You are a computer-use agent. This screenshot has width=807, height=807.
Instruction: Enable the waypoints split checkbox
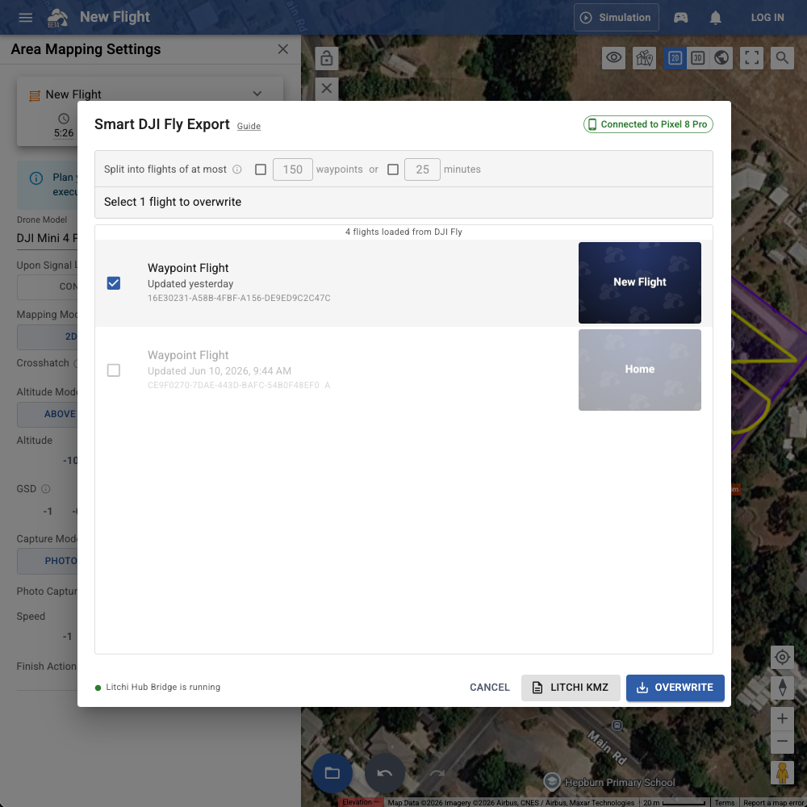261,169
